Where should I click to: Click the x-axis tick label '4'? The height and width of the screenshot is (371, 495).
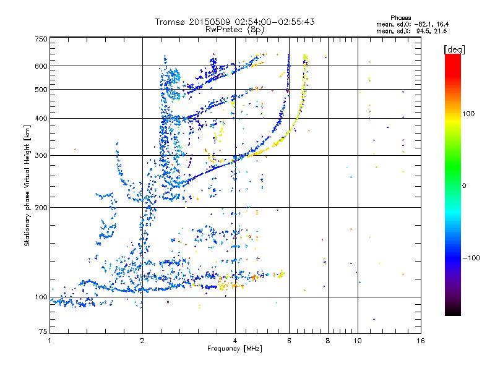pos(235,341)
